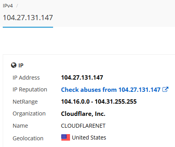175x147 pixels.
Task: Click the IP section heading text
Action: coord(21,65)
